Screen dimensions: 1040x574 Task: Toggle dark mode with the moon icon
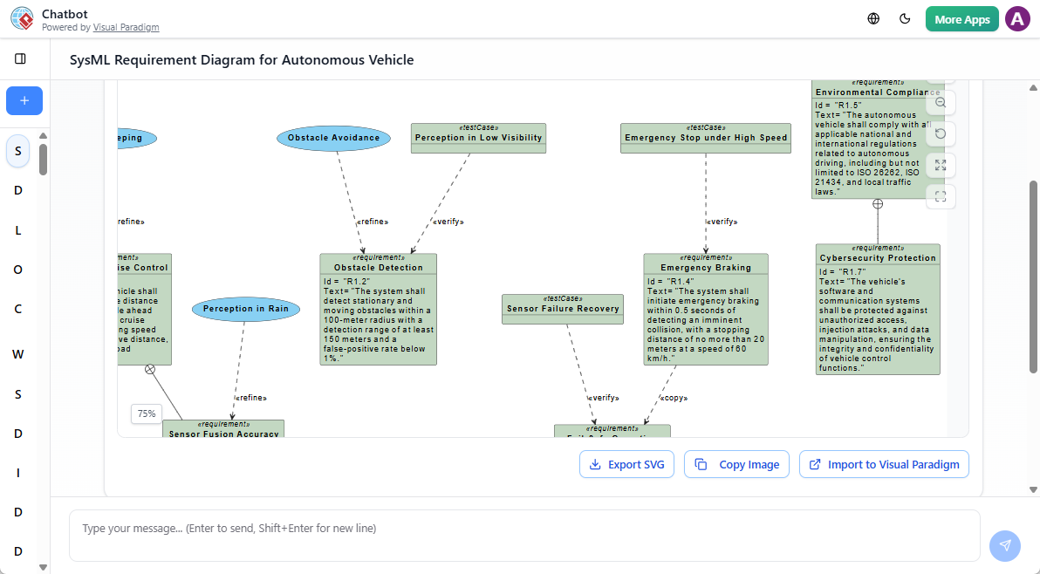pyautogui.click(x=905, y=18)
